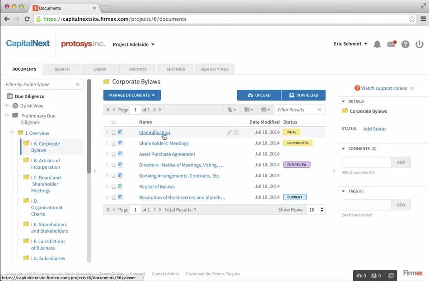Open the columns chooser icon
Image resolution: width=429 pixels, height=281 pixels.
248,110
